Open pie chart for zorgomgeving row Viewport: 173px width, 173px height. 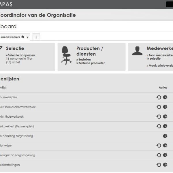(x=165, y=155)
